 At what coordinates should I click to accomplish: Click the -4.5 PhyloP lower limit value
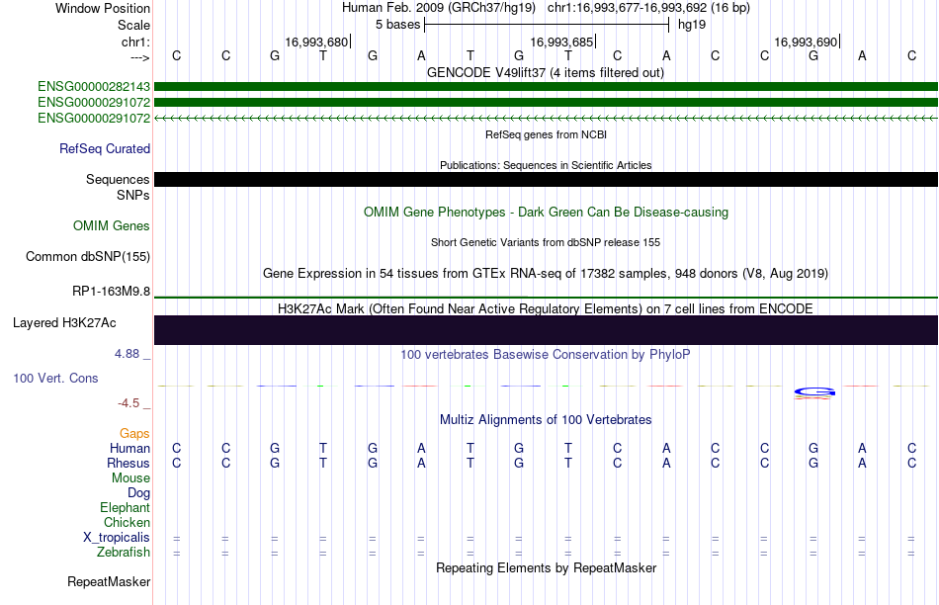[x=128, y=403]
